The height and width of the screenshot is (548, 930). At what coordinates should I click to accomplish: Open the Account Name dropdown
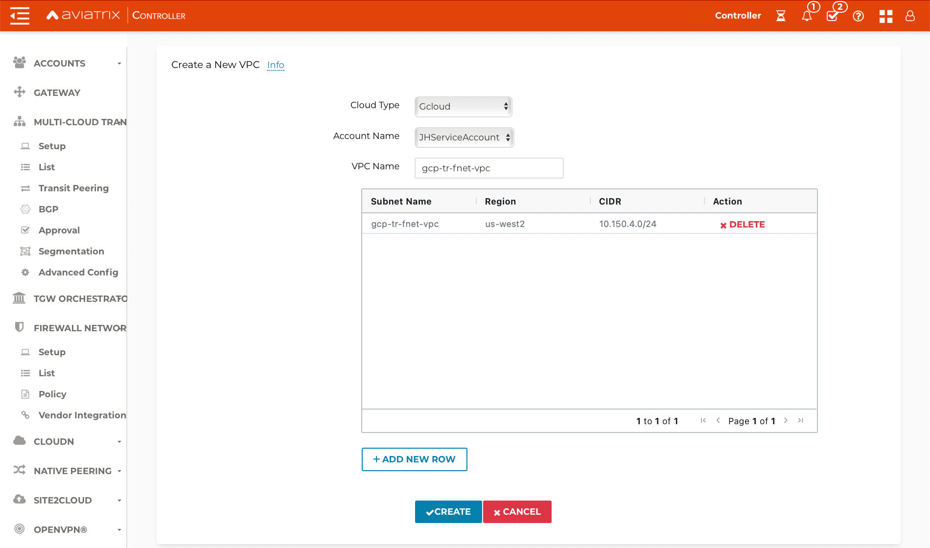464,137
